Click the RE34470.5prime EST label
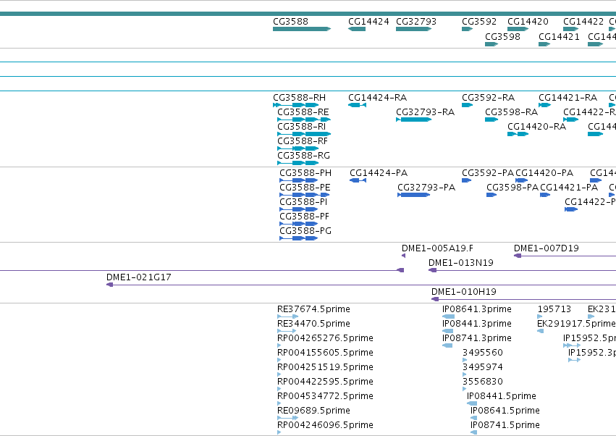 [313, 324]
